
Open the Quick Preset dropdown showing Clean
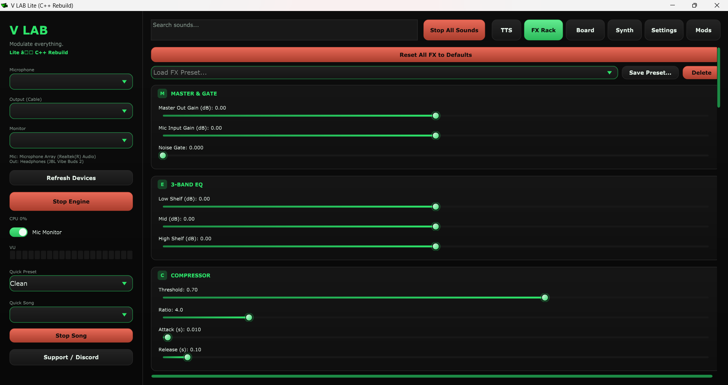coord(71,283)
